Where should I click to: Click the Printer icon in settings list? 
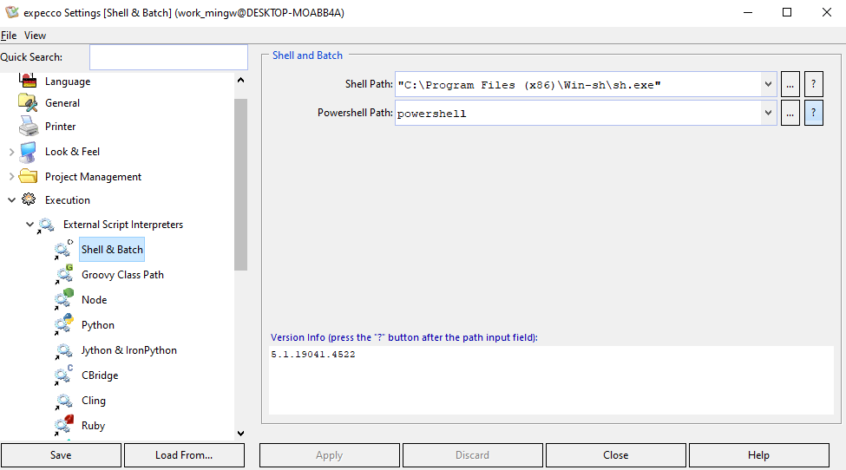[x=29, y=127]
